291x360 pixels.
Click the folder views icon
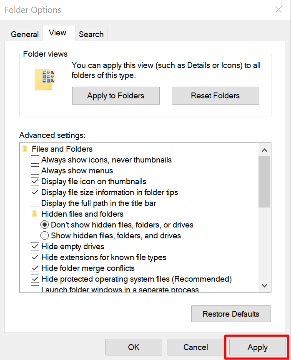[x=44, y=79]
